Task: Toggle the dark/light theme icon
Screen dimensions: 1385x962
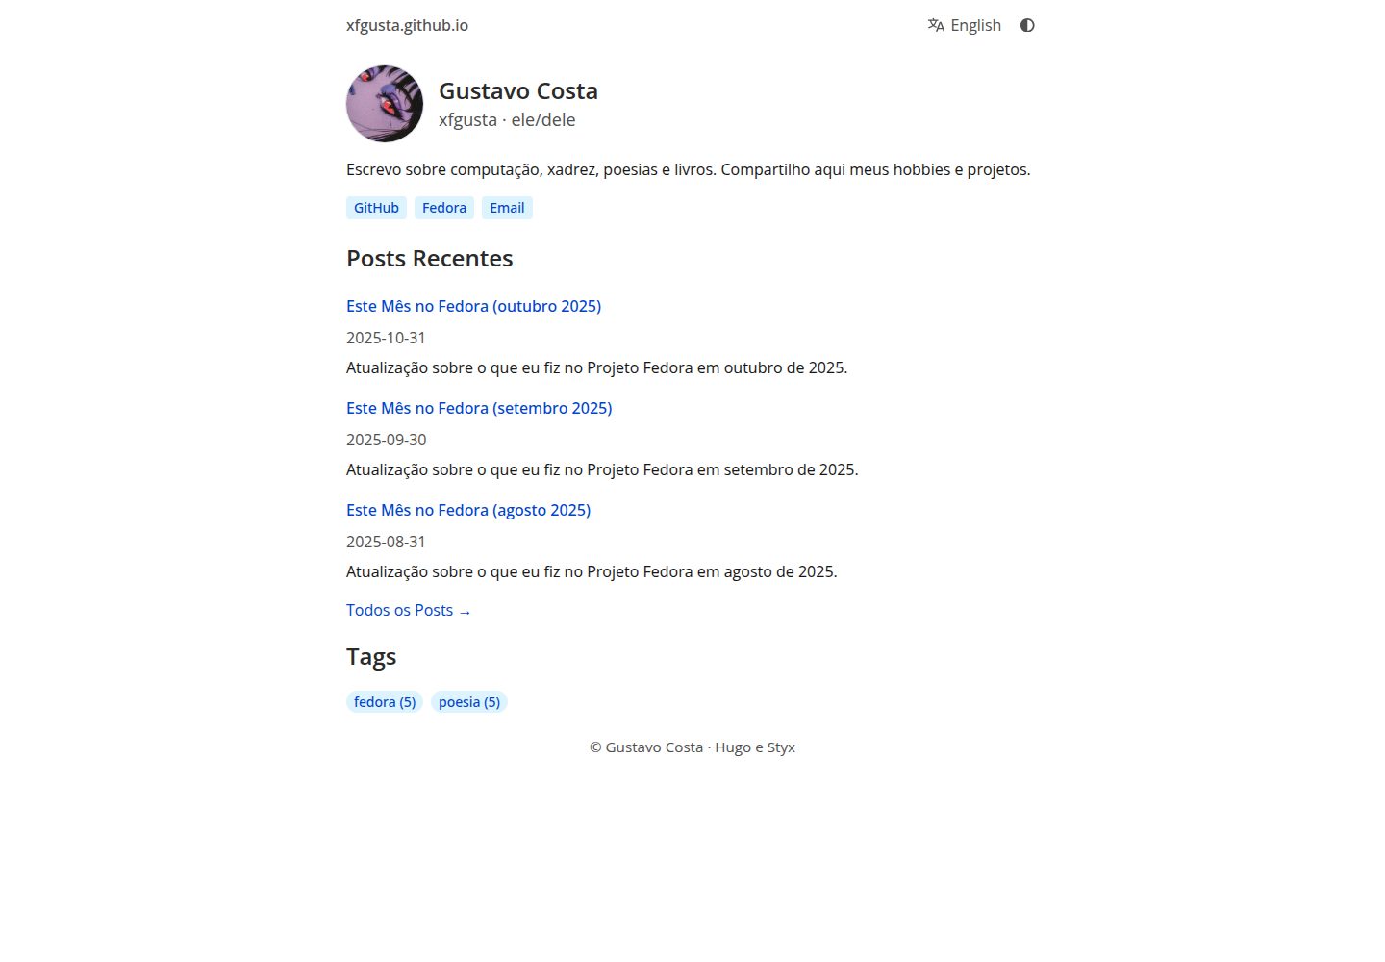Action: [x=1027, y=26]
